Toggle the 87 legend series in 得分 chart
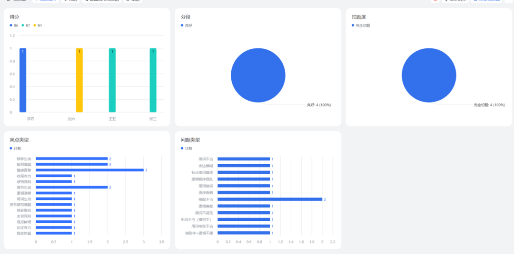This screenshot has height=254, width=514. [x=26, y=26]
